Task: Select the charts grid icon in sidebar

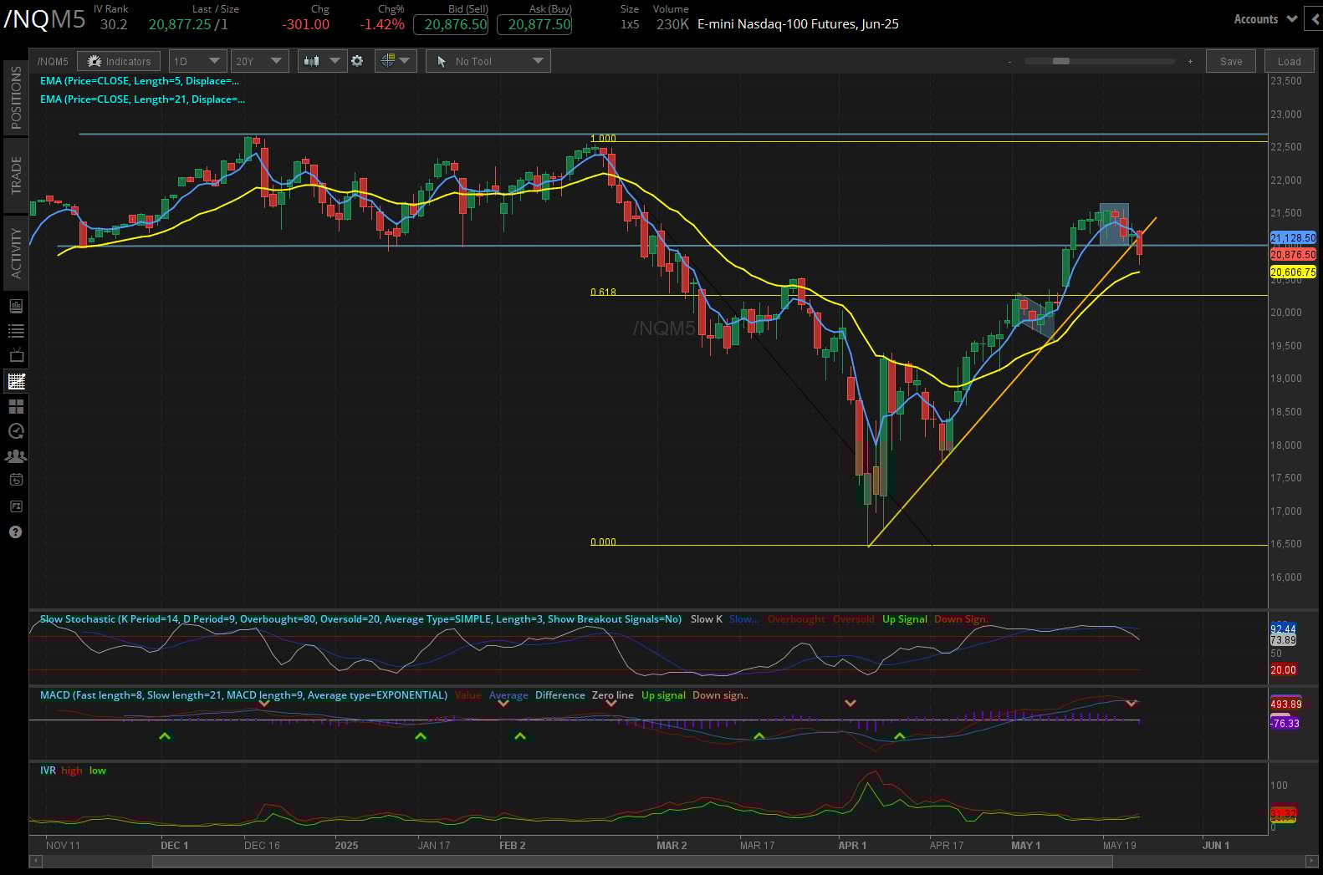Action: [x=16, y=381]
